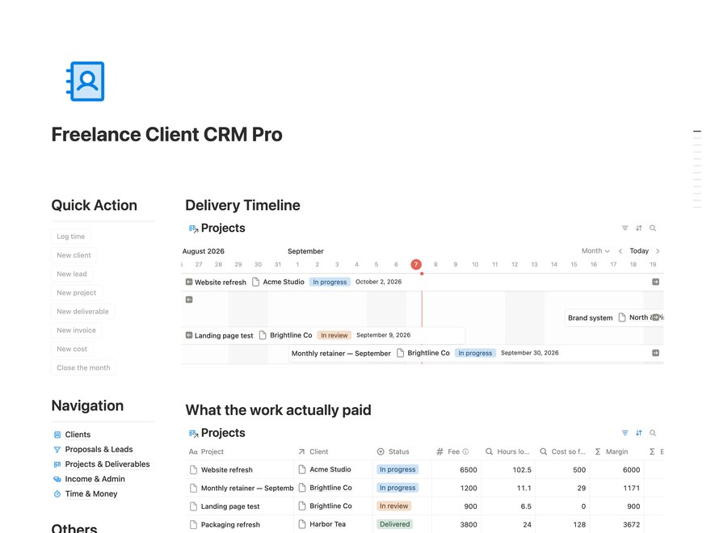This screenshot has width=711, height=533.
Task: Click search icon above projects table
Action: pyautogui.click(x=653, y=433)
